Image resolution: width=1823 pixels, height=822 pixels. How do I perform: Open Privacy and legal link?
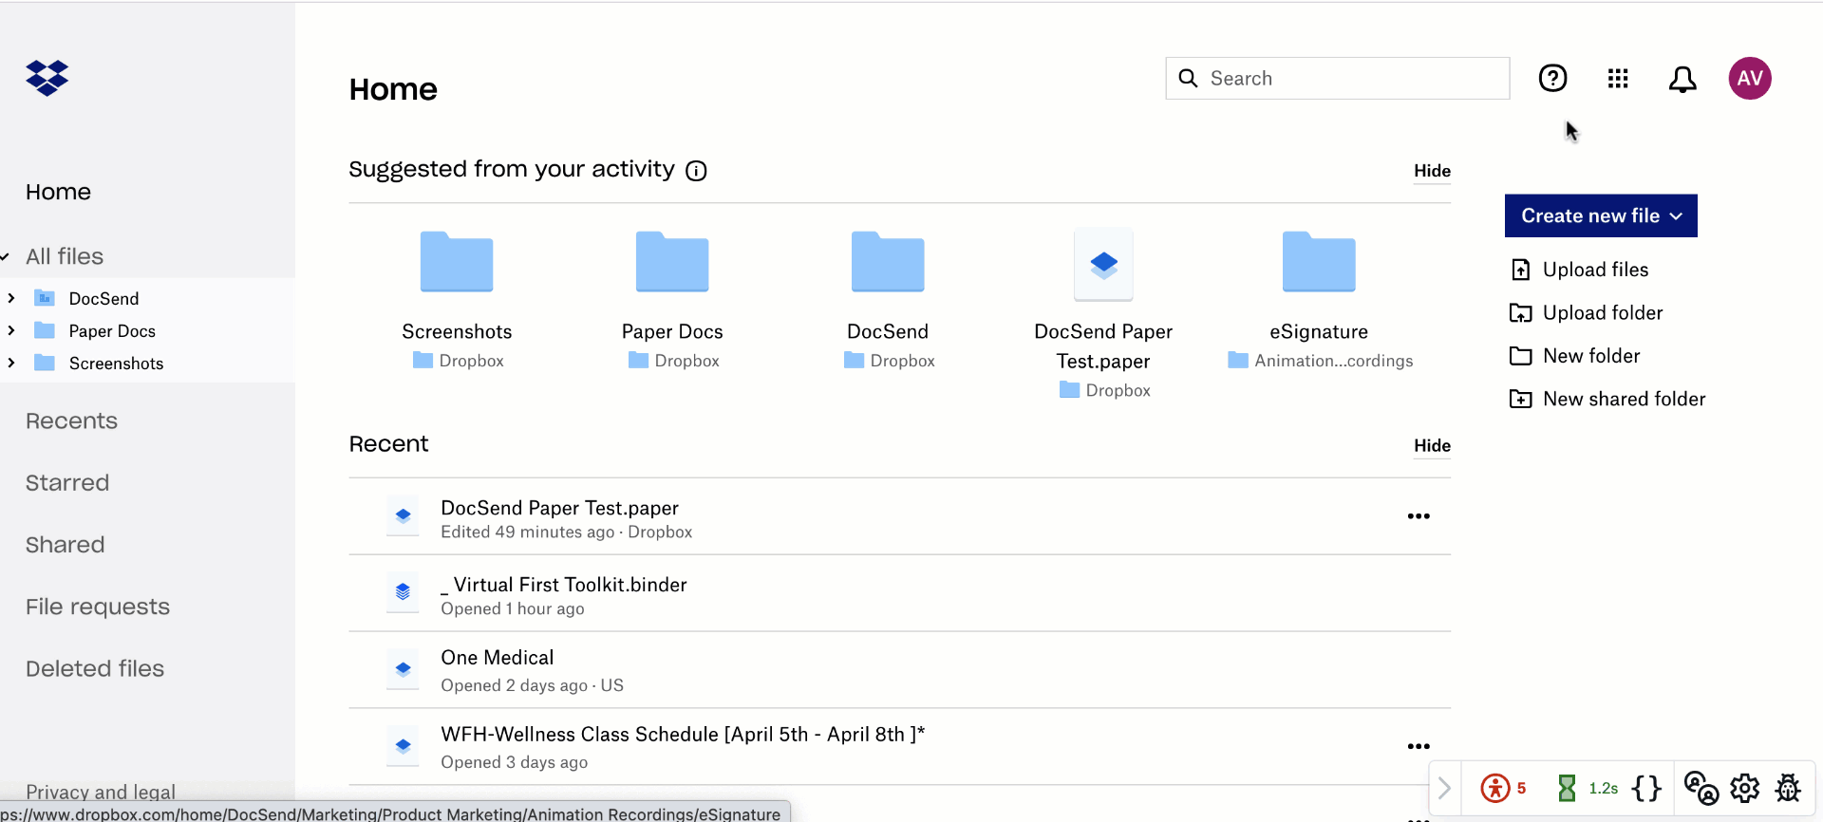tap(101, 792)
